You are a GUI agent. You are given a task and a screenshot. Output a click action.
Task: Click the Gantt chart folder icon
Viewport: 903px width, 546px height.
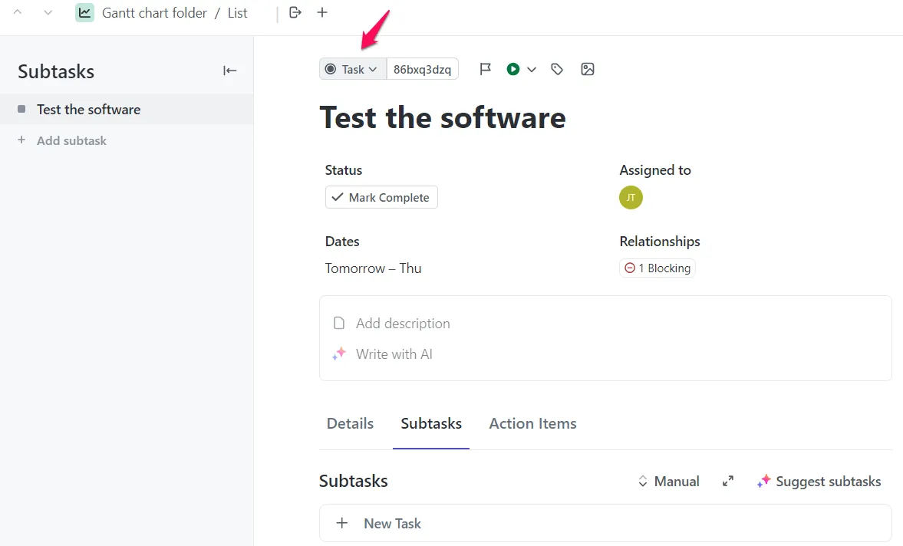[x=84, y=13]
